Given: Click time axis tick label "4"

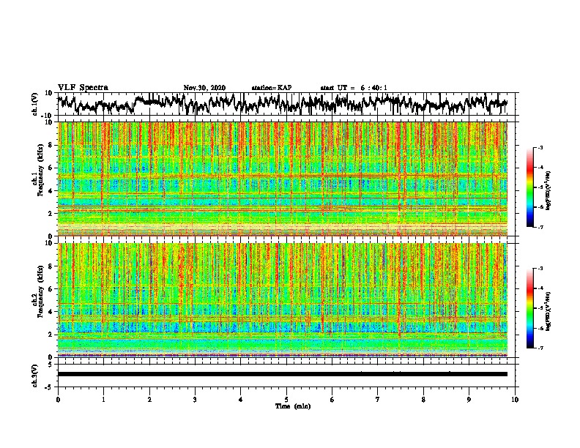Looking at the screenshot, I should coord(240,400).
